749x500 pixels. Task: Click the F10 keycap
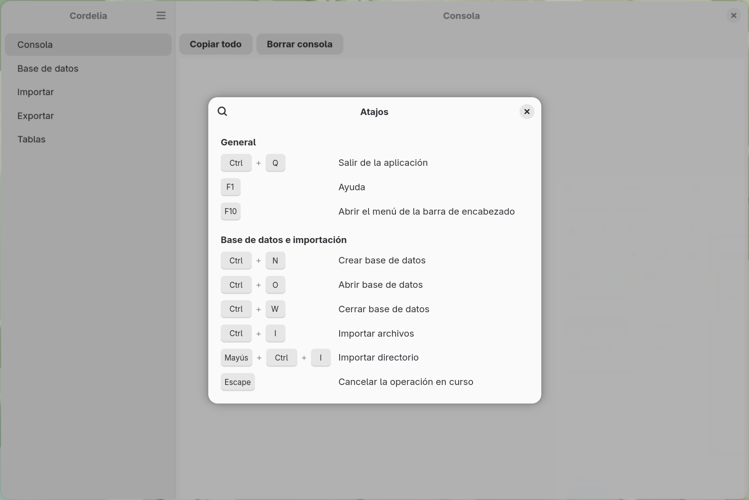coord(231,212)
